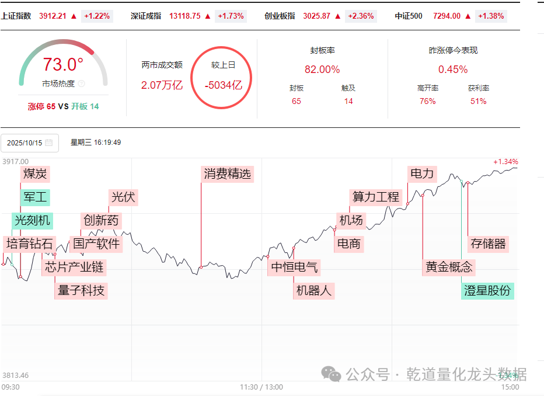Image resolution: width=544 pixels, height=396 pixels.
Task: Select the 光刻机 green sector tag
Action: 33,220
